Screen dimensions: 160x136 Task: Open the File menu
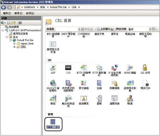coord(7,13)
